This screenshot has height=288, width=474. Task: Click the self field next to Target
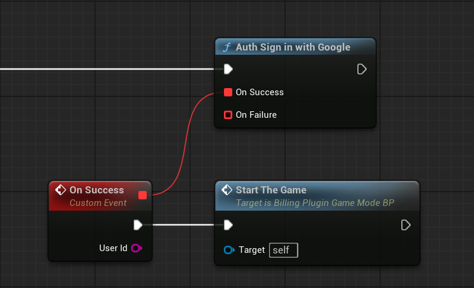click(x=283, y=250)
